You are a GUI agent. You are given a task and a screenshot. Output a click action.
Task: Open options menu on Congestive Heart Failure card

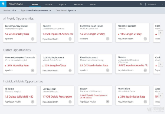(x=108, y=39)
